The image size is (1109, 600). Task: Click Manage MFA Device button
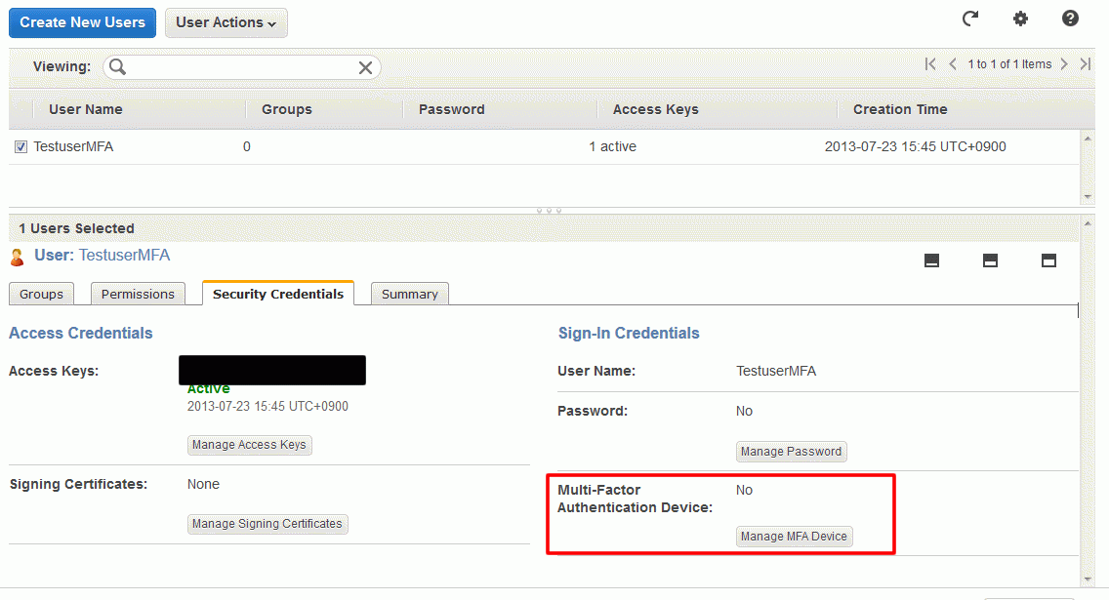(x=794, y=537)
